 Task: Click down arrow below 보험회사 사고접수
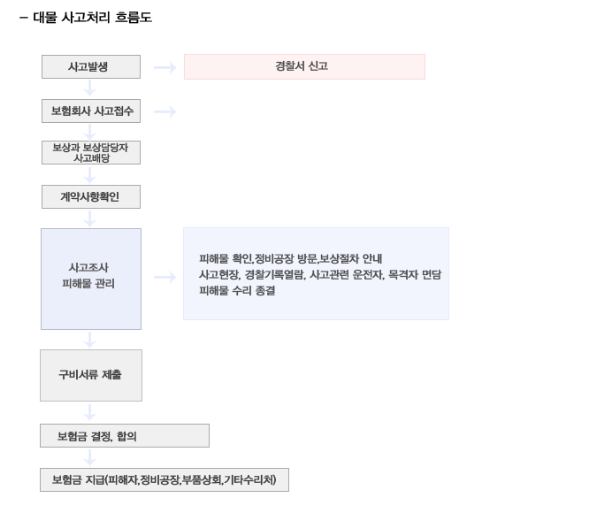pos(90,132)
